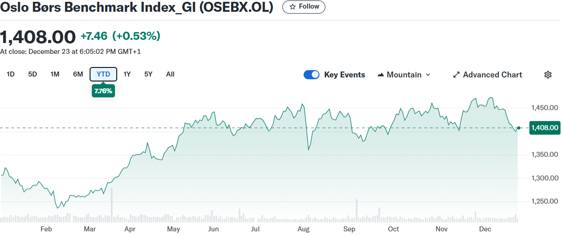This screenshot has height=235, width=562.
Task: Open chart settings gear icon
Action: click(548, 75)
